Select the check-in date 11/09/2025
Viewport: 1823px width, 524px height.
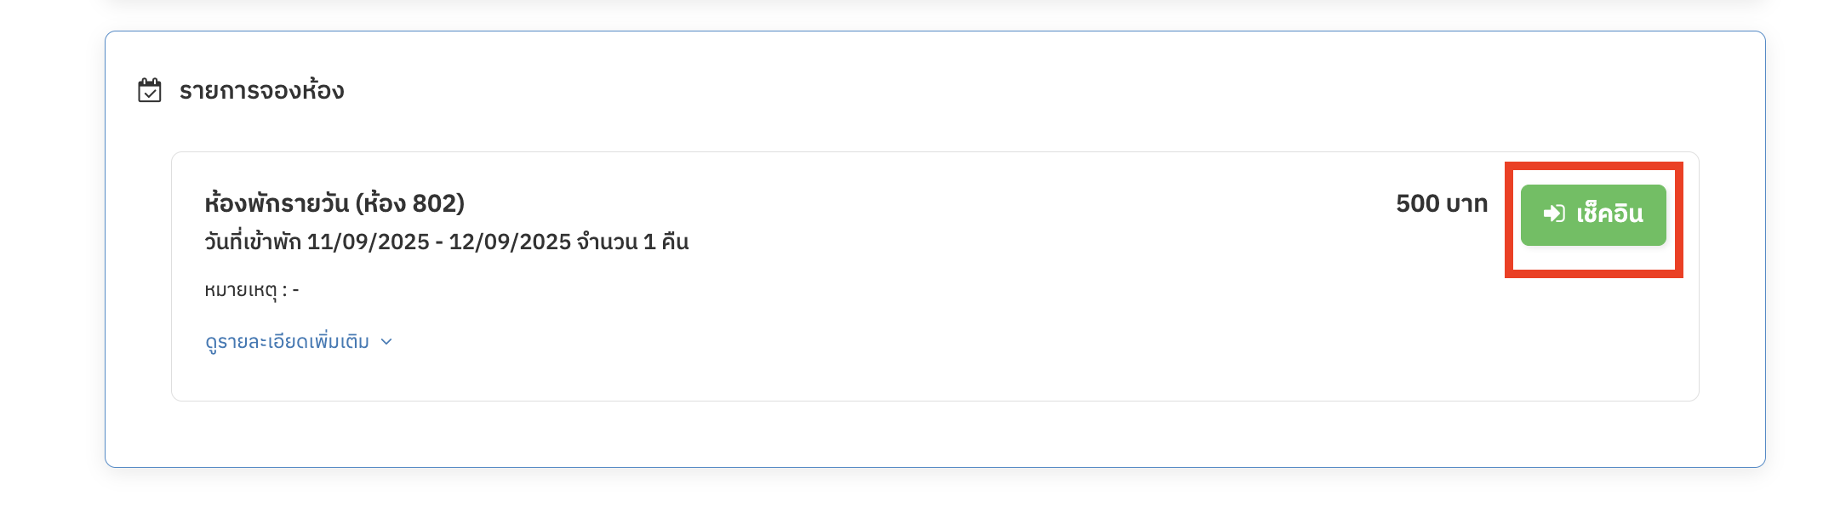[368, 242]
